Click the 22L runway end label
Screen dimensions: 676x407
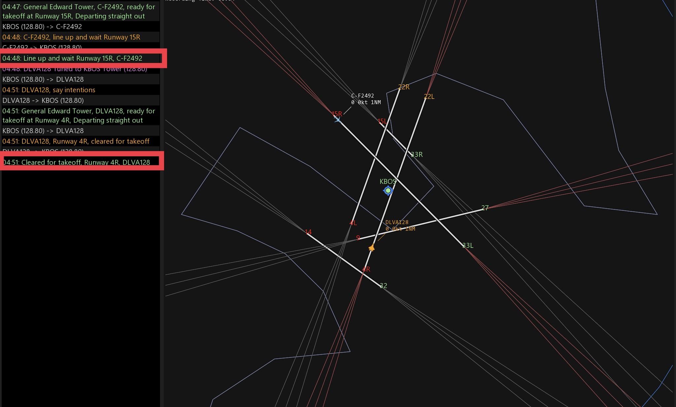429,97
